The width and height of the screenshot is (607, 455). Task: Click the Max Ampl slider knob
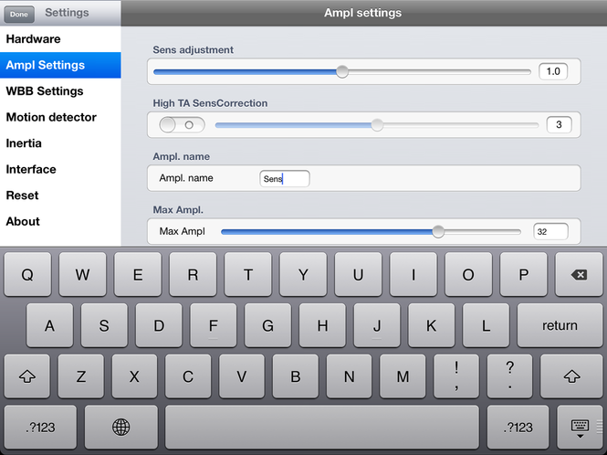[438, 231]
